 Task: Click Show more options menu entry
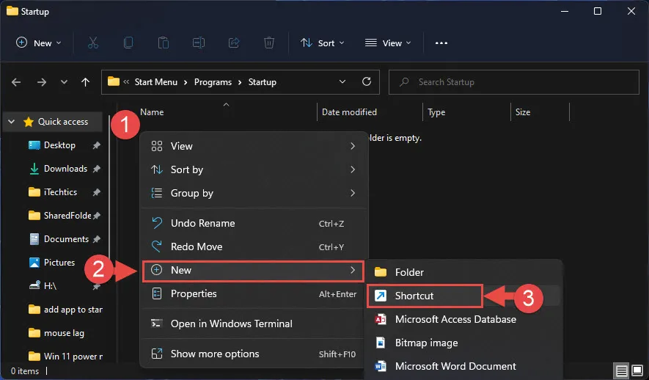pos(215,354)
